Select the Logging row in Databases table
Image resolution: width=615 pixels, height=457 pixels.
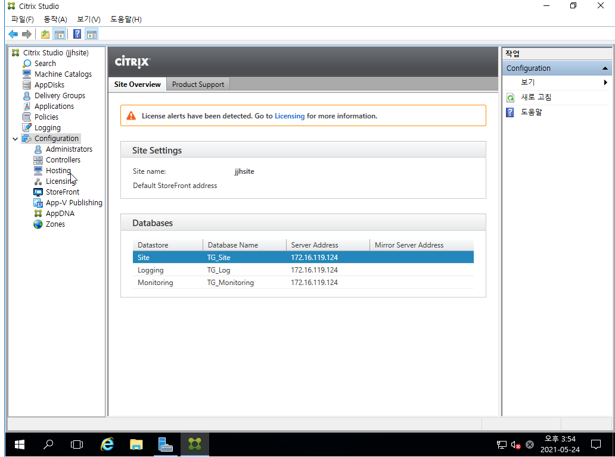303,270
